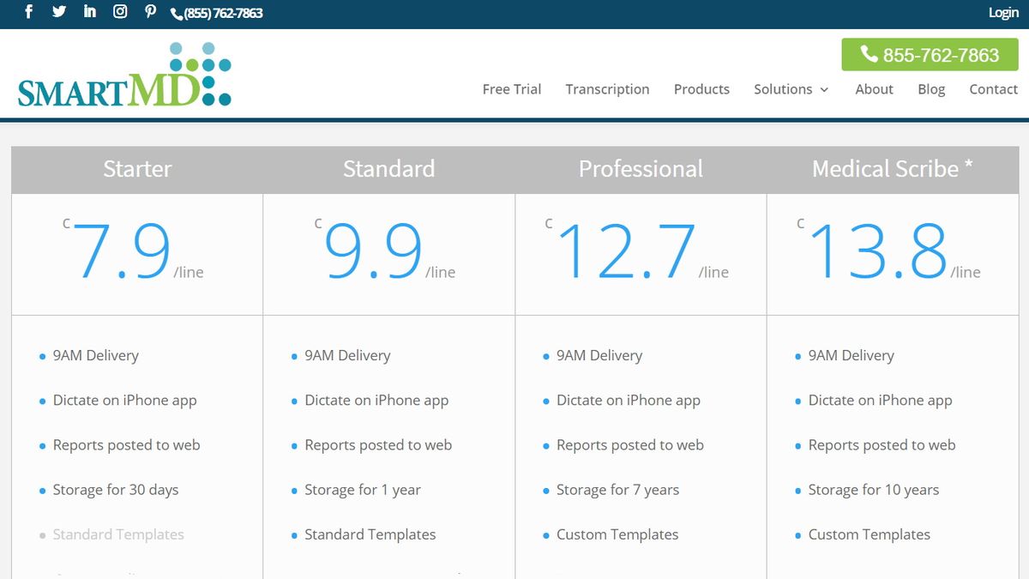Screen dimensions: 1029x579
Task: Open the Free Trial page
Action: click(512, 89)
